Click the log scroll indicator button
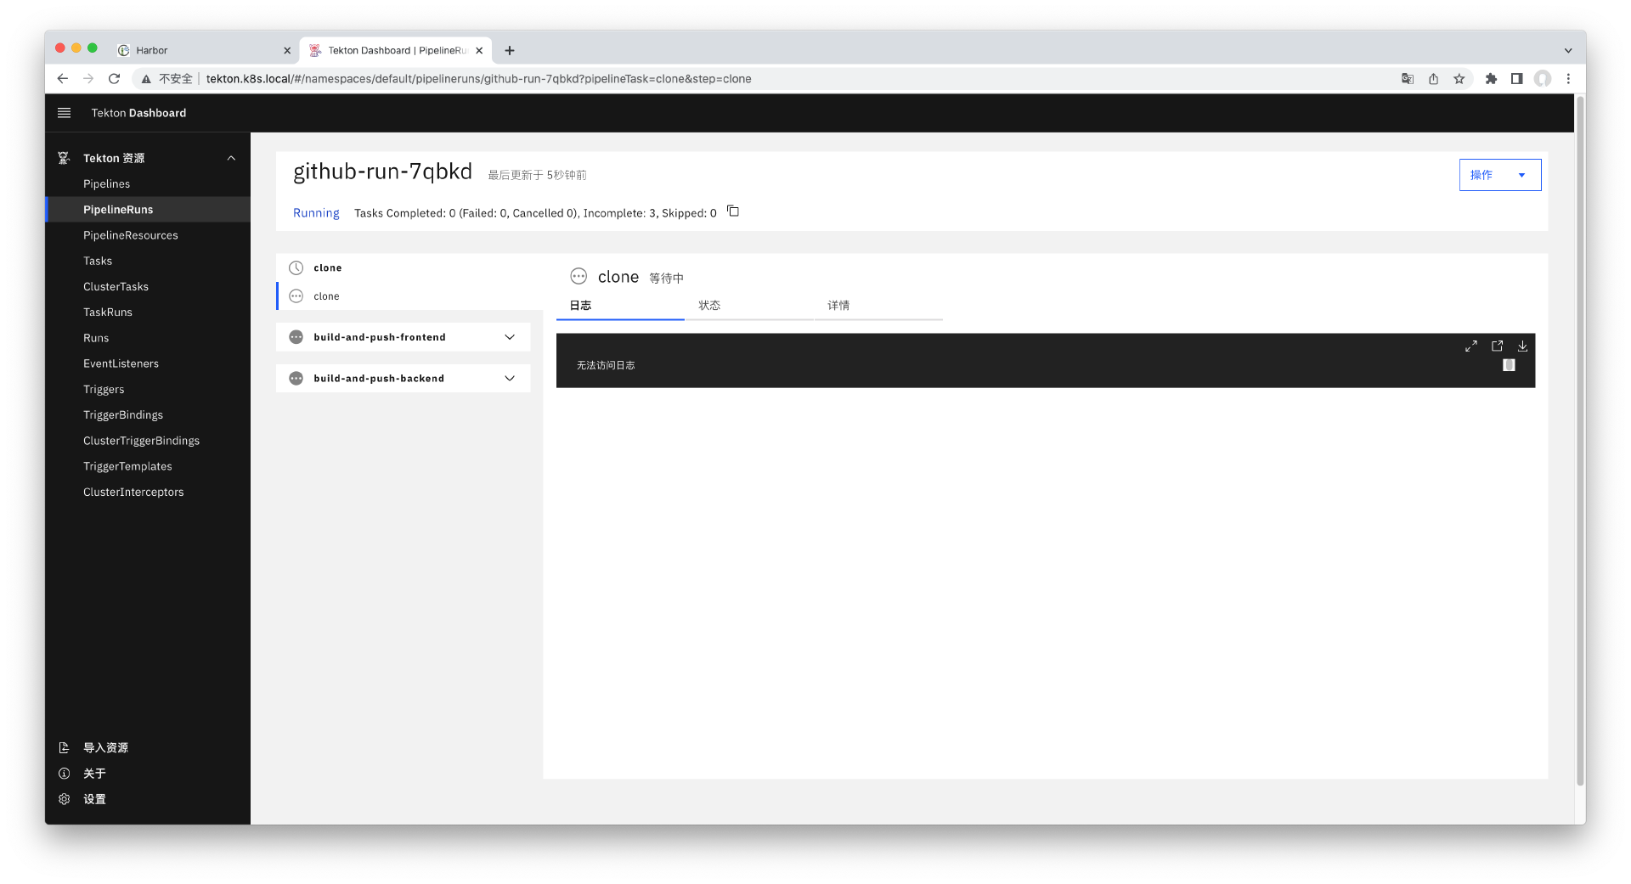This screenshot has width=1631, height=884. pos(1509,365)
